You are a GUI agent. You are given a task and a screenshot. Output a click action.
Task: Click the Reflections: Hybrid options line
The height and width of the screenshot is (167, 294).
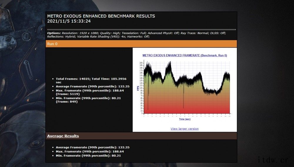(x=98, y=36)
